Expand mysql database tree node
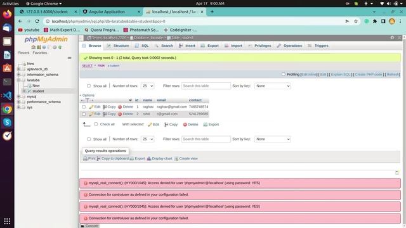This screenshot has width=406, height=228. (x=18, y=96)
